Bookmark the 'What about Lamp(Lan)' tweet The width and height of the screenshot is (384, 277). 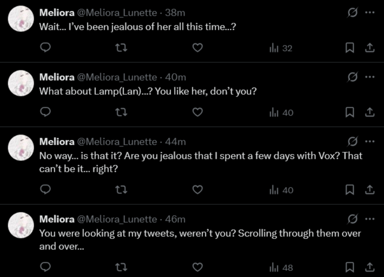point(350,112)
